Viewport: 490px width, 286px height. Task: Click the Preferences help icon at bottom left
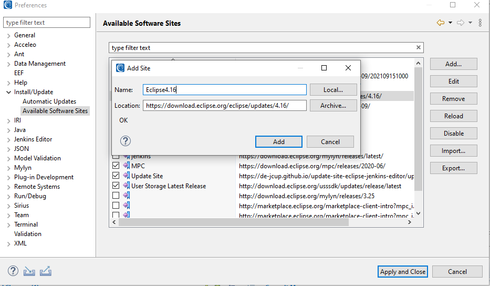point(13,271)
